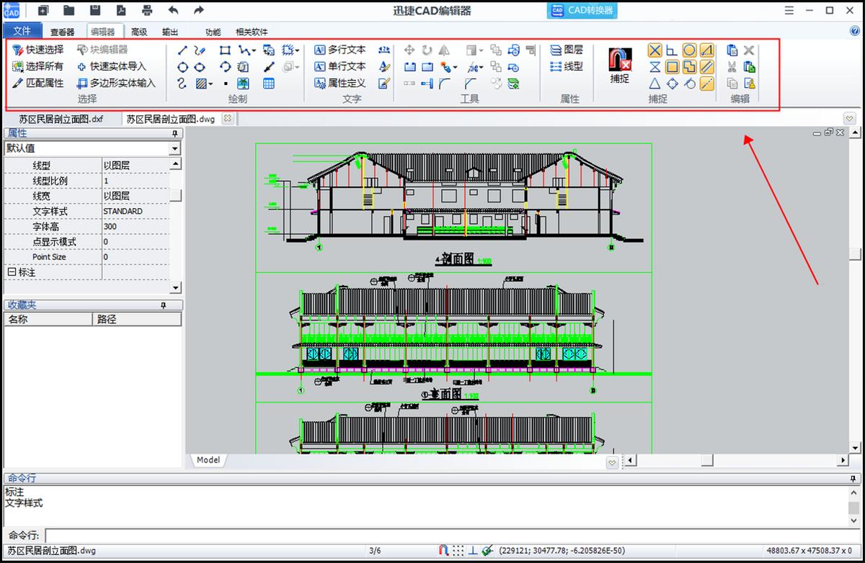Toggle magnet snap in status bar
The height and width of the screenshot is (563, 865).
click(443, 551)
